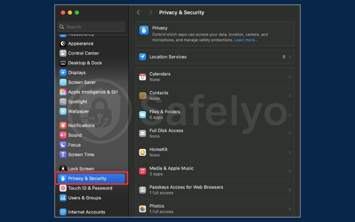Open Displays via its sun icon
The width and height of the screenshot is (355, 222).
(63, 72)
